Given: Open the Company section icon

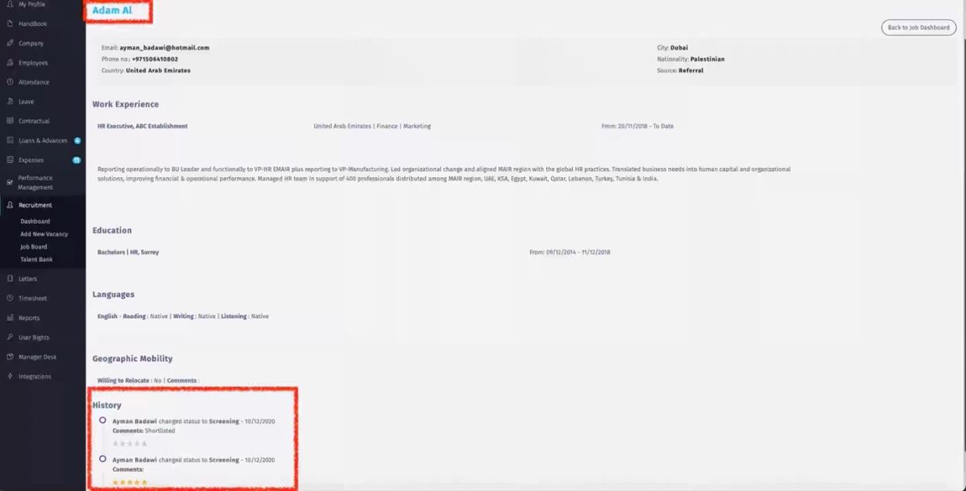Looking at the screenshot, I should click(x=10, y=43).
